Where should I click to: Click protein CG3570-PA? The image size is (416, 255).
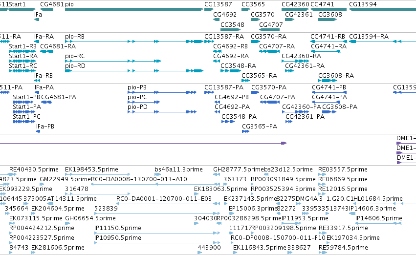pyautogui.click(x=255, y=92)
